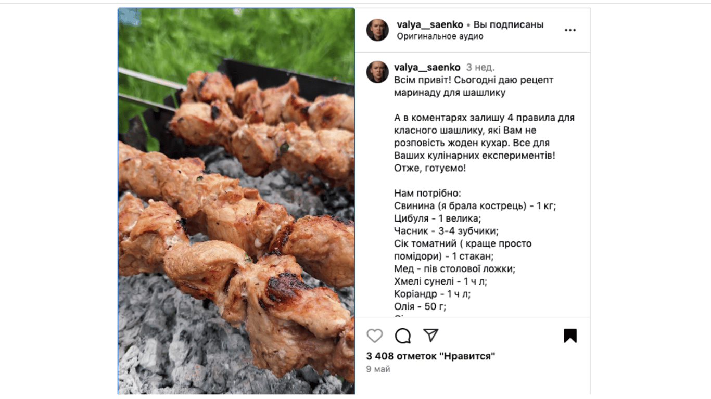Open the likes list with the heart counter row
The width and height of the screenshot is (711, 399).
click(x=430, y=356)
